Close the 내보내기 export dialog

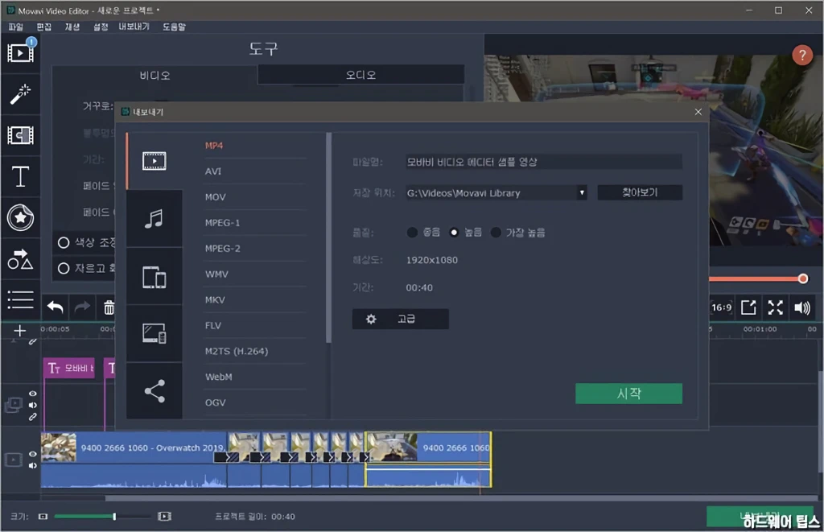pyautogui.click(x=698, y=112)
